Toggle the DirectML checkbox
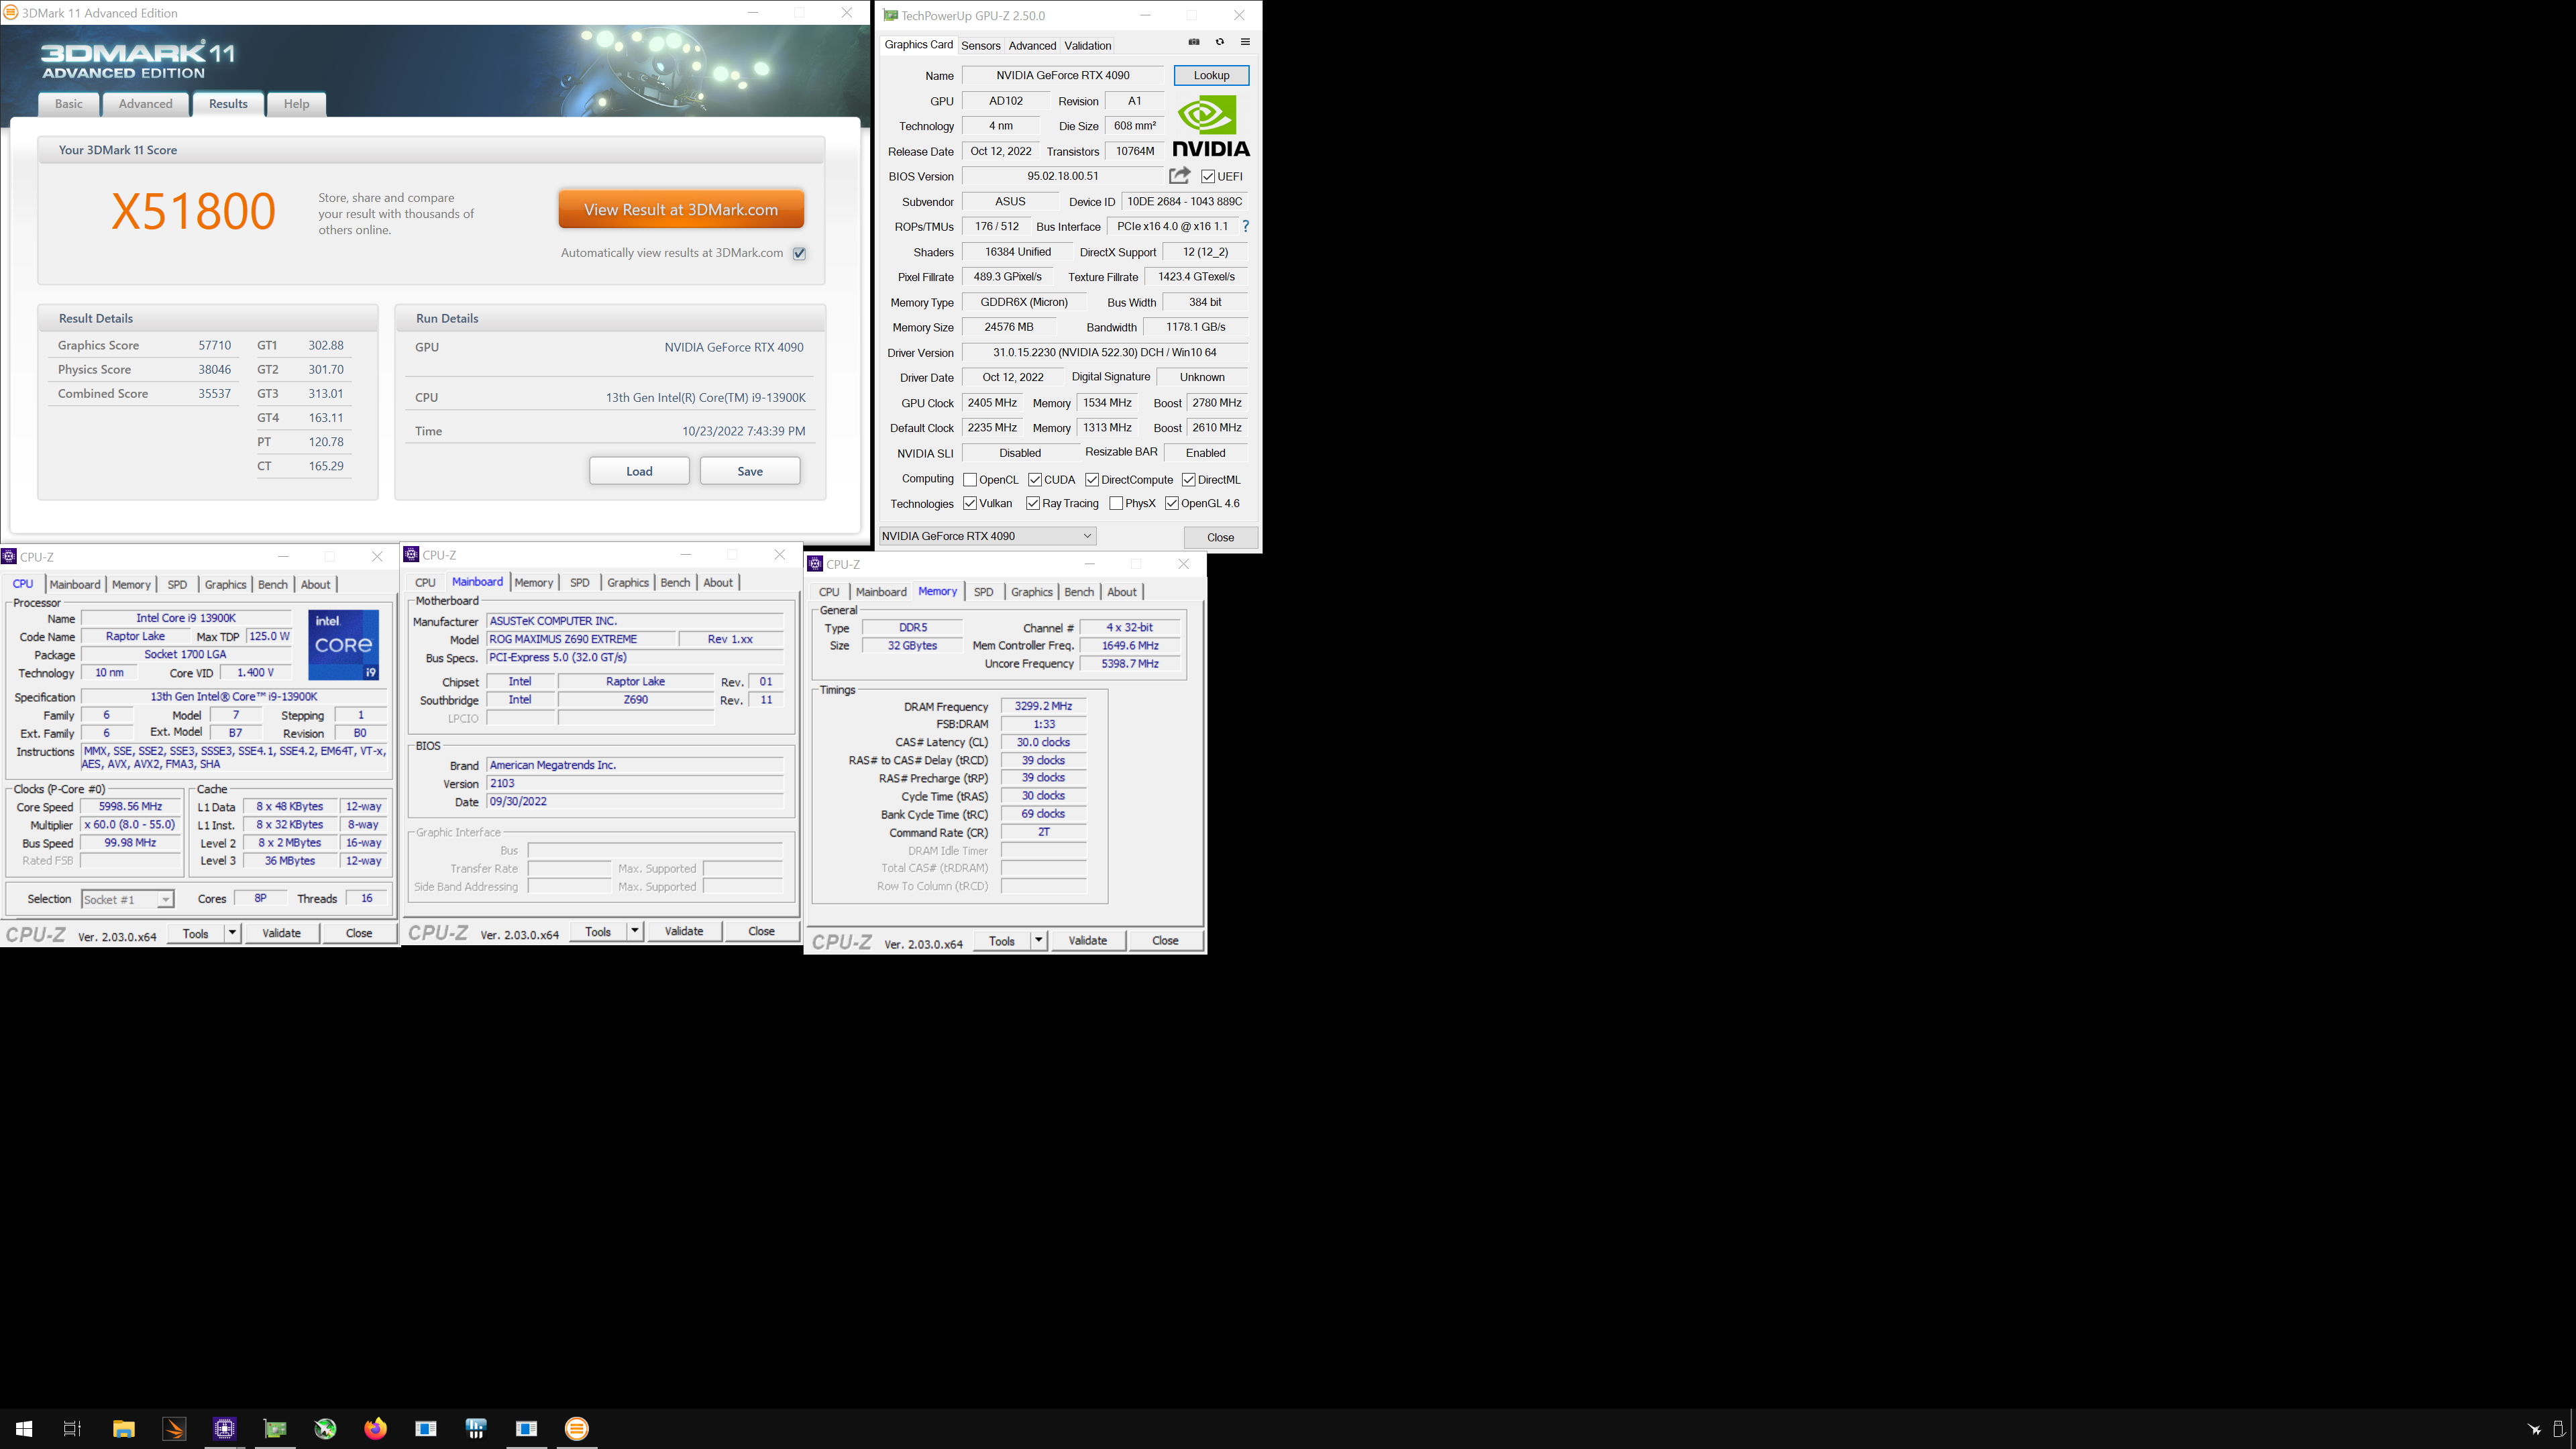This screenshot has width=2576, height=1449. pos(1189,480)
